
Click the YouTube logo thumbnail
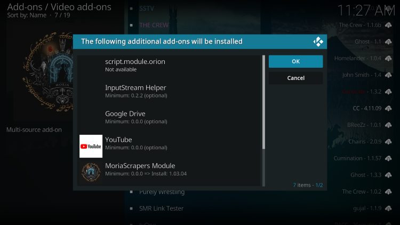[91, 146]
